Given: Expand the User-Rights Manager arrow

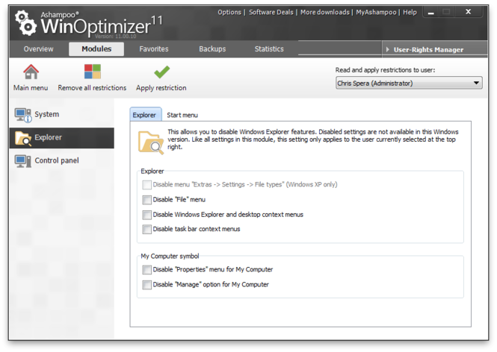Looking at the screenshot, I should (387, 50).
